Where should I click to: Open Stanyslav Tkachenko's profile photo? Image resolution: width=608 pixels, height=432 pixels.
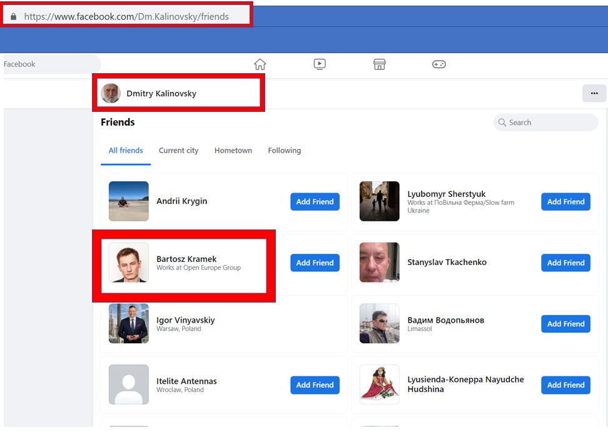click(379, 263)
